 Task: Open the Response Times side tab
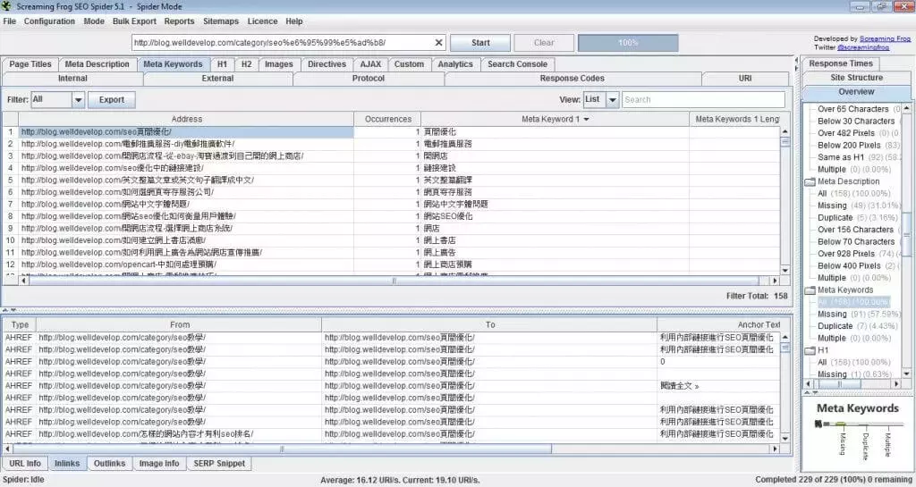pyautogui.click(x=841, y=63)
